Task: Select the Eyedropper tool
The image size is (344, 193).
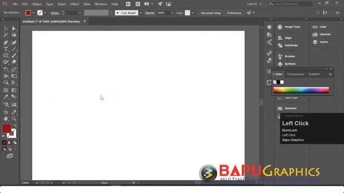Action: click(6, 96)
